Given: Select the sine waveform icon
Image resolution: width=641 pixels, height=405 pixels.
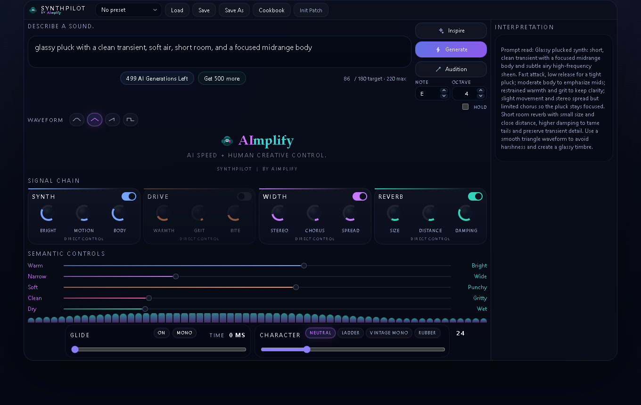Looking at the screenshot, I should click(77, 120).
